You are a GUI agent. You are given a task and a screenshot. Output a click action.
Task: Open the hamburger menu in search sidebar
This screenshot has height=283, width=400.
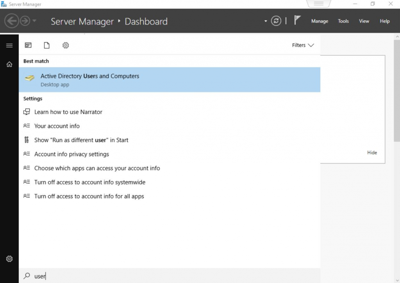point(9,46)
